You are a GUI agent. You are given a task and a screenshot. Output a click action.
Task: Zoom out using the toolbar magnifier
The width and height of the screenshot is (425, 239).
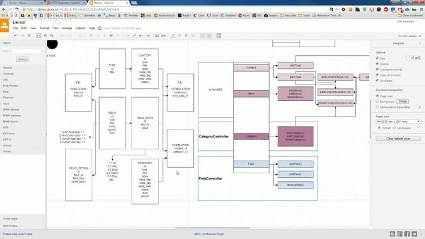coord(52,35)
